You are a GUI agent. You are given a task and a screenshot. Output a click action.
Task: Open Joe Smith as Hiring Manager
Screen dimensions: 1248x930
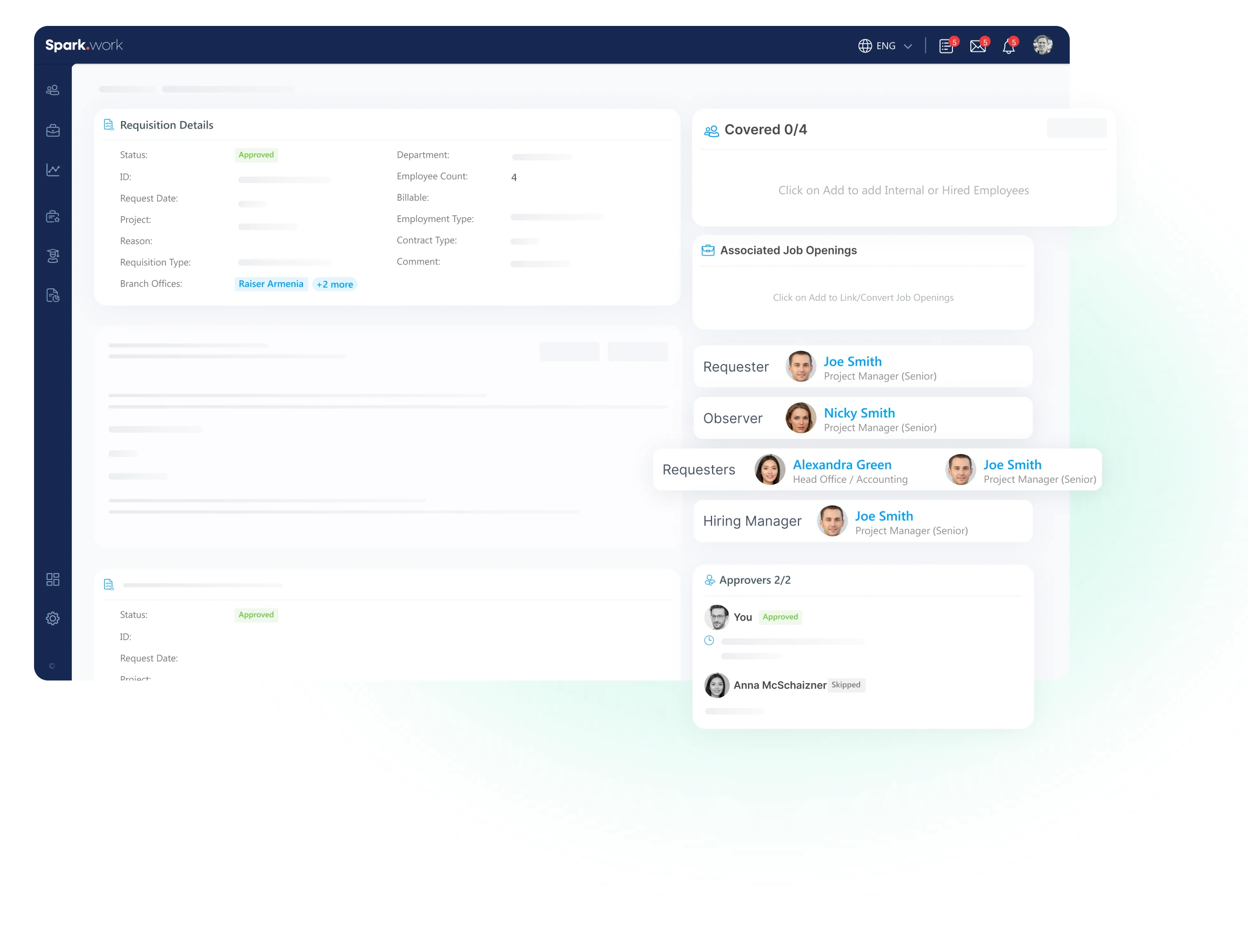click(x=884, y=516)
